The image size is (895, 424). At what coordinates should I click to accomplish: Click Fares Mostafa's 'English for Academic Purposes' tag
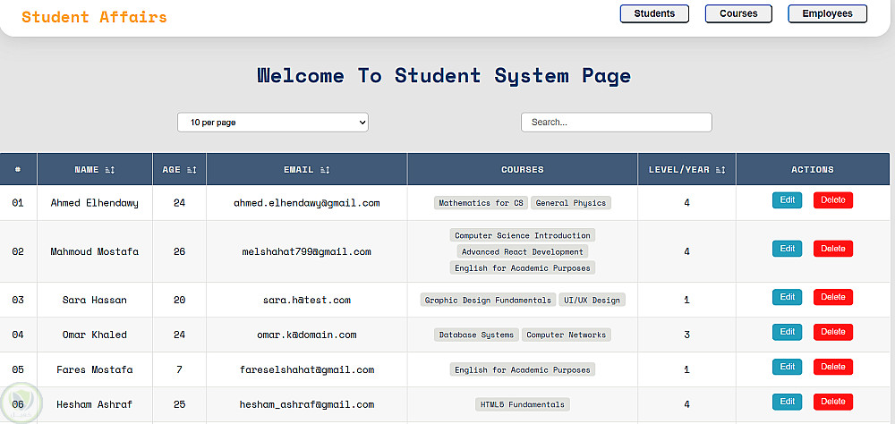(x=523, y=369)
